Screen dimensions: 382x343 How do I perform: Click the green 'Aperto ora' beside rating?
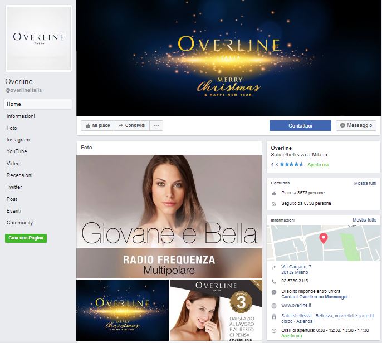318,165
